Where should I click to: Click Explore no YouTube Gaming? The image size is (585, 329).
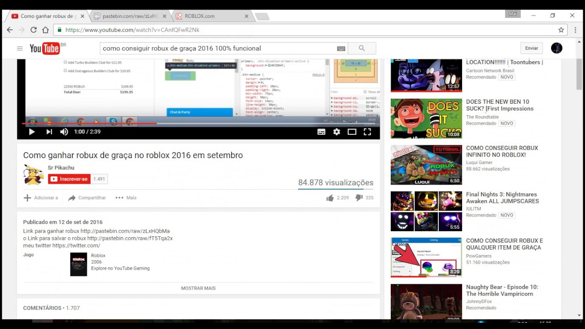[x=120, y=268]
